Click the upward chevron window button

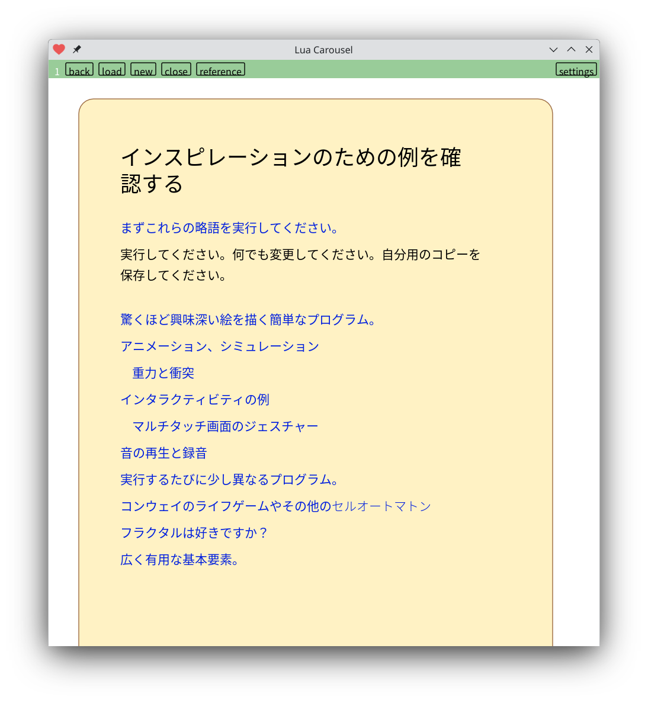(x=571, y=50)
